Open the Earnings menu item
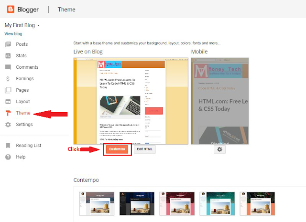The width and height of the screenshot is (306, 222). (25, 79)
